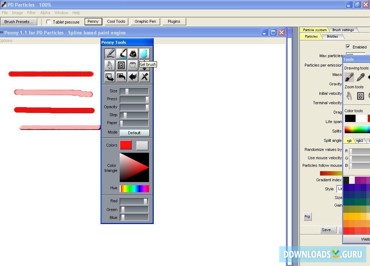370x266 pixels.
Task: Select the paint brush in Penny Tools
Action: [x=121, y=54]
